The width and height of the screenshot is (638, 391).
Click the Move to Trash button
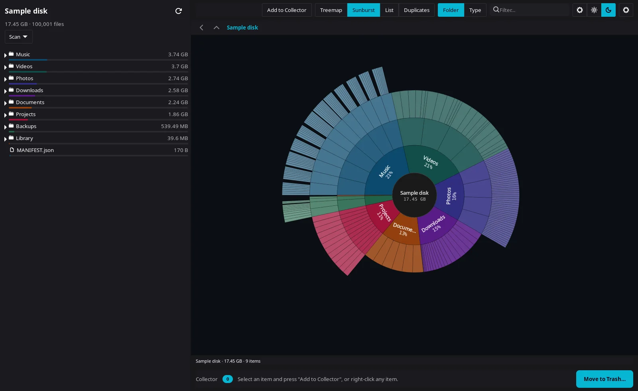coord(605,379)
